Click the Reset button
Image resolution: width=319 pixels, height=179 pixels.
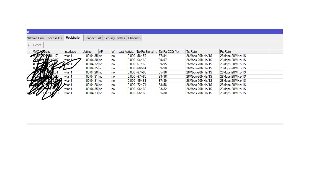35,45
